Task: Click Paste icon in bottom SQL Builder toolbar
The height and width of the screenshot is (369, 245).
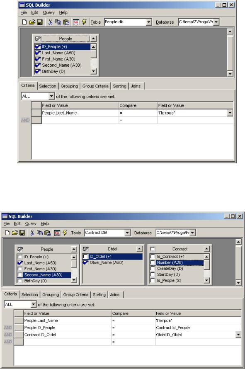Action: (x=48, y=233)
